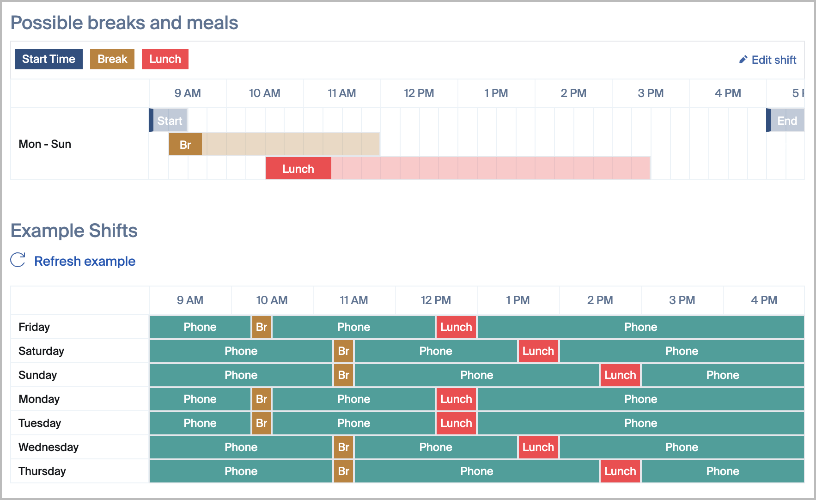The height and width of the screenshot is (500, 816).
Task: Select the Start Time legend badge
Action: pos(49,59)
